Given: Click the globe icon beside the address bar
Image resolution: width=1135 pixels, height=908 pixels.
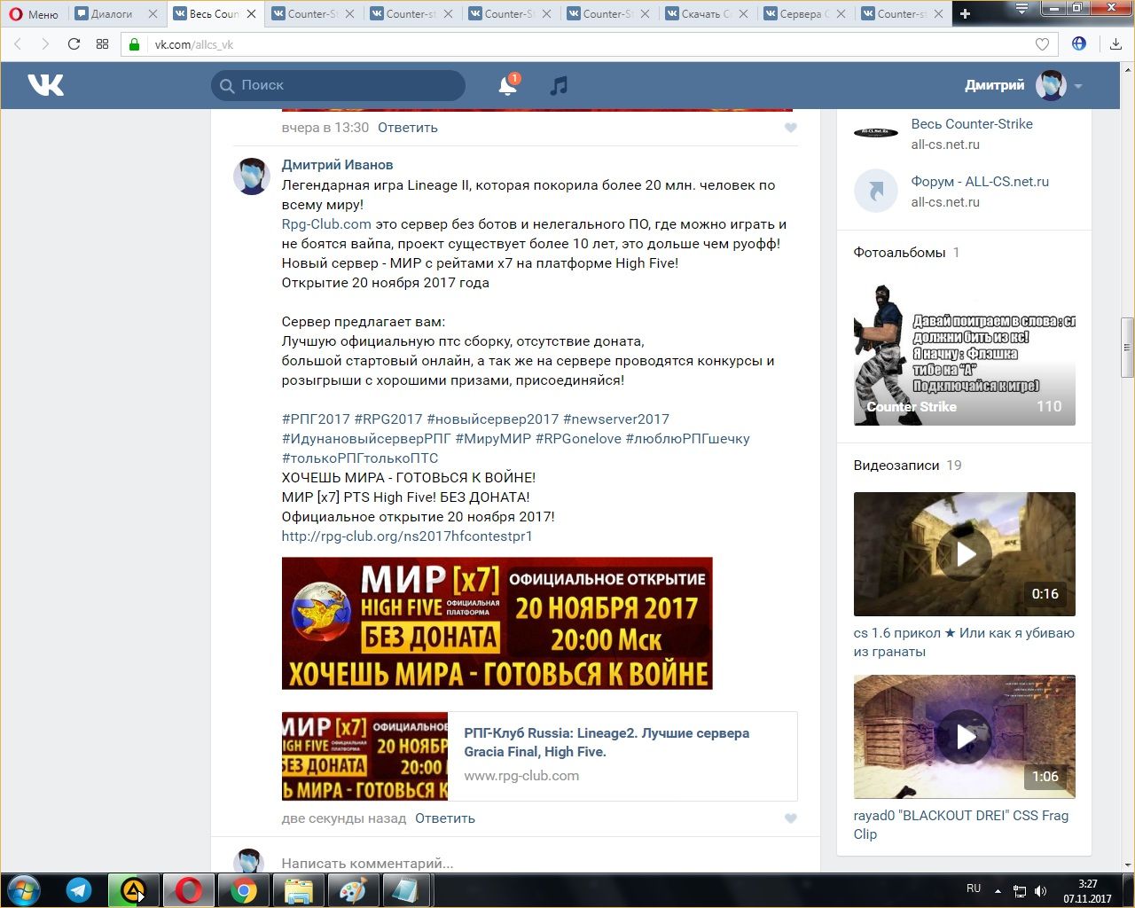Looking at the screenshot, I should [1079, 43].
